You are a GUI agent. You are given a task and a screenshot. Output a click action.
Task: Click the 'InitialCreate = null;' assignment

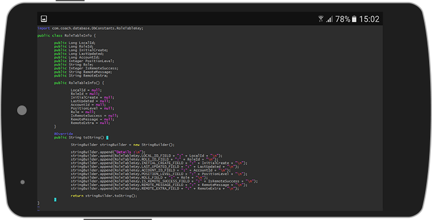point(92,97)
